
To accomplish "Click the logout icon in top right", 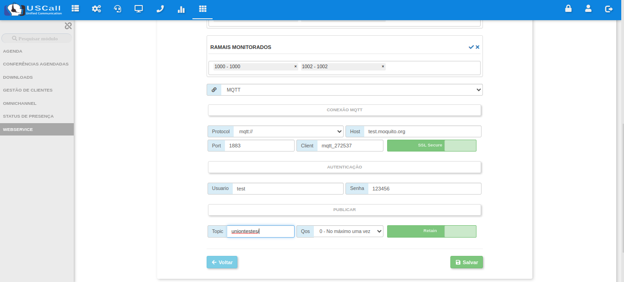I will [609, 9].
